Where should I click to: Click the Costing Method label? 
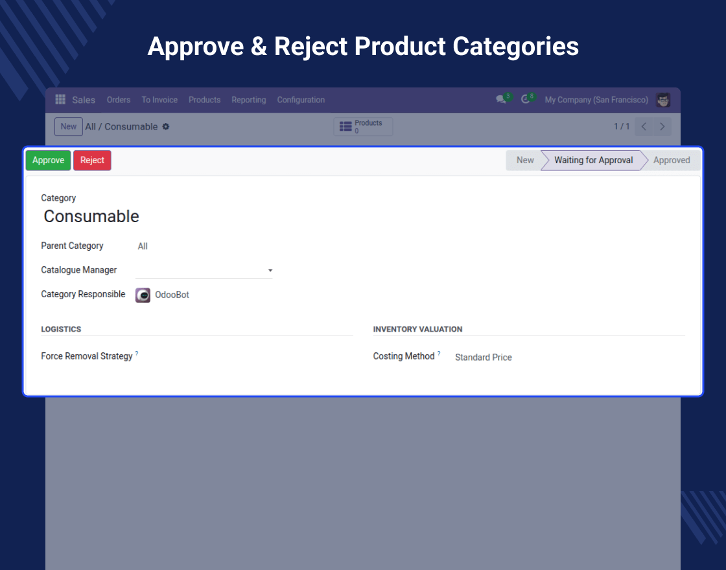pos(404,356)
